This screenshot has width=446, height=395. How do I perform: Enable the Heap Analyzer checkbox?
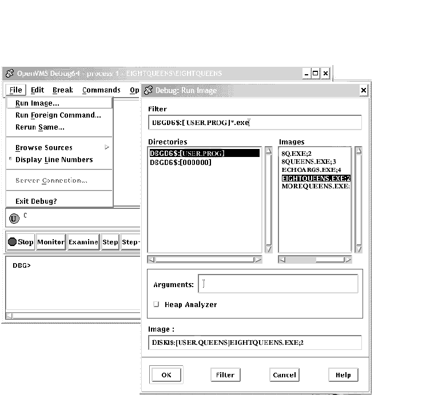[157, 305]
